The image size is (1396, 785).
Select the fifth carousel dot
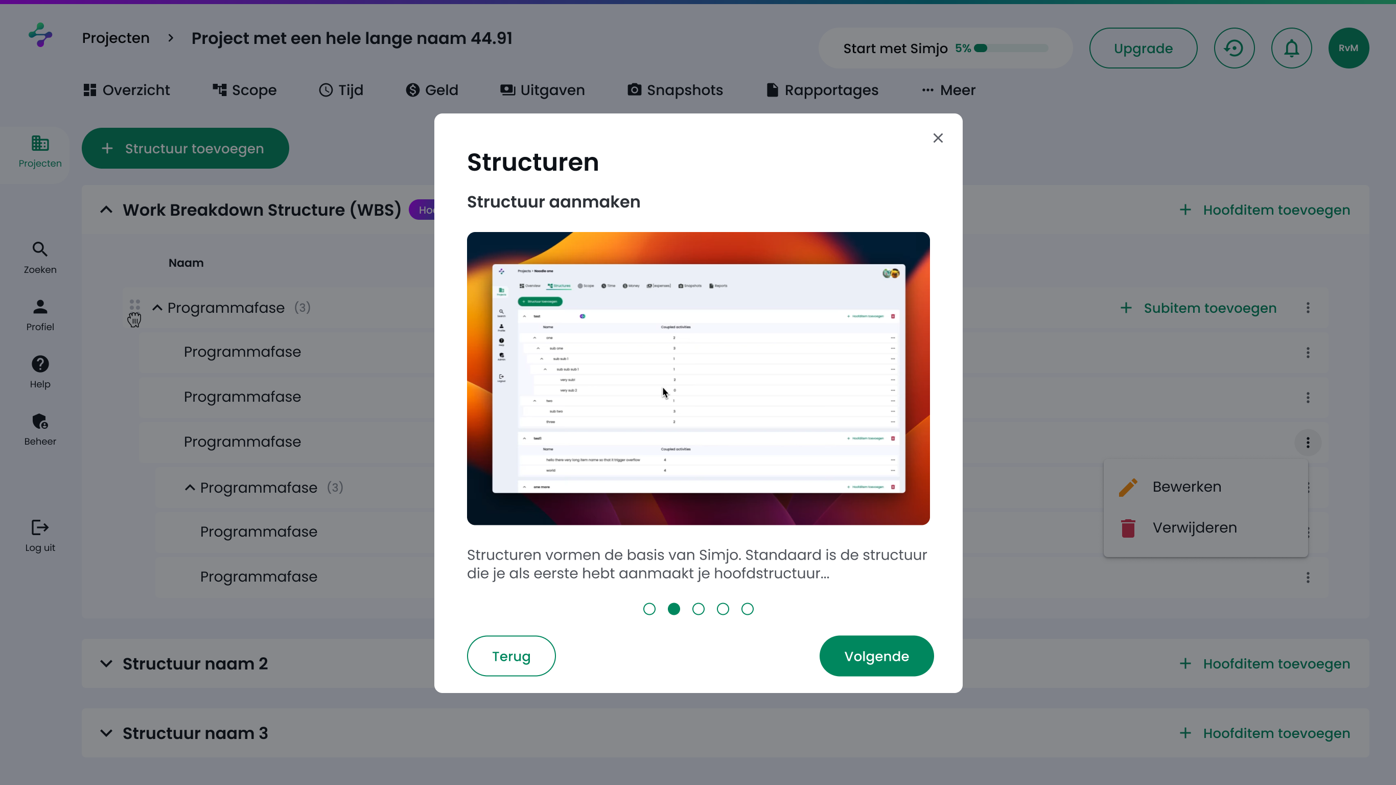pyautogui.click(x=748, y=609)
